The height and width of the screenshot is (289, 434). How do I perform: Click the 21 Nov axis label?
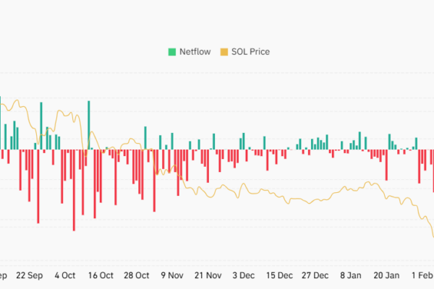pyautogui.click(x=208, y=275)
